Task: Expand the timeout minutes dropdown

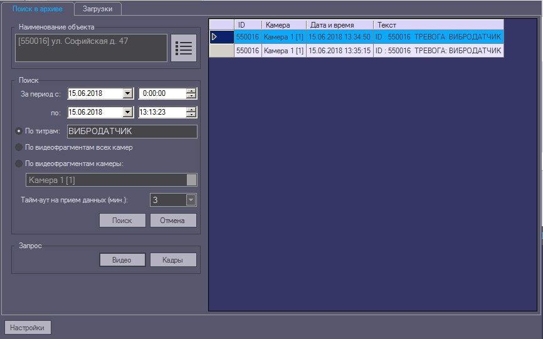Action: click(191, 200)
